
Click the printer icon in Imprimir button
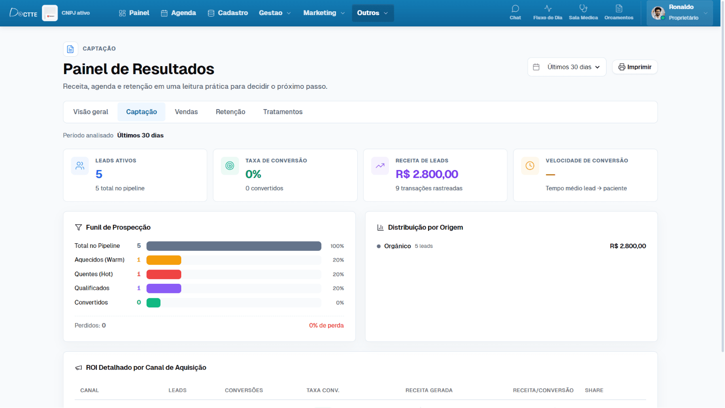622,67
